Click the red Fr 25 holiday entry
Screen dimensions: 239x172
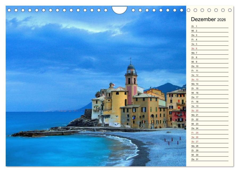click(209, 133)
